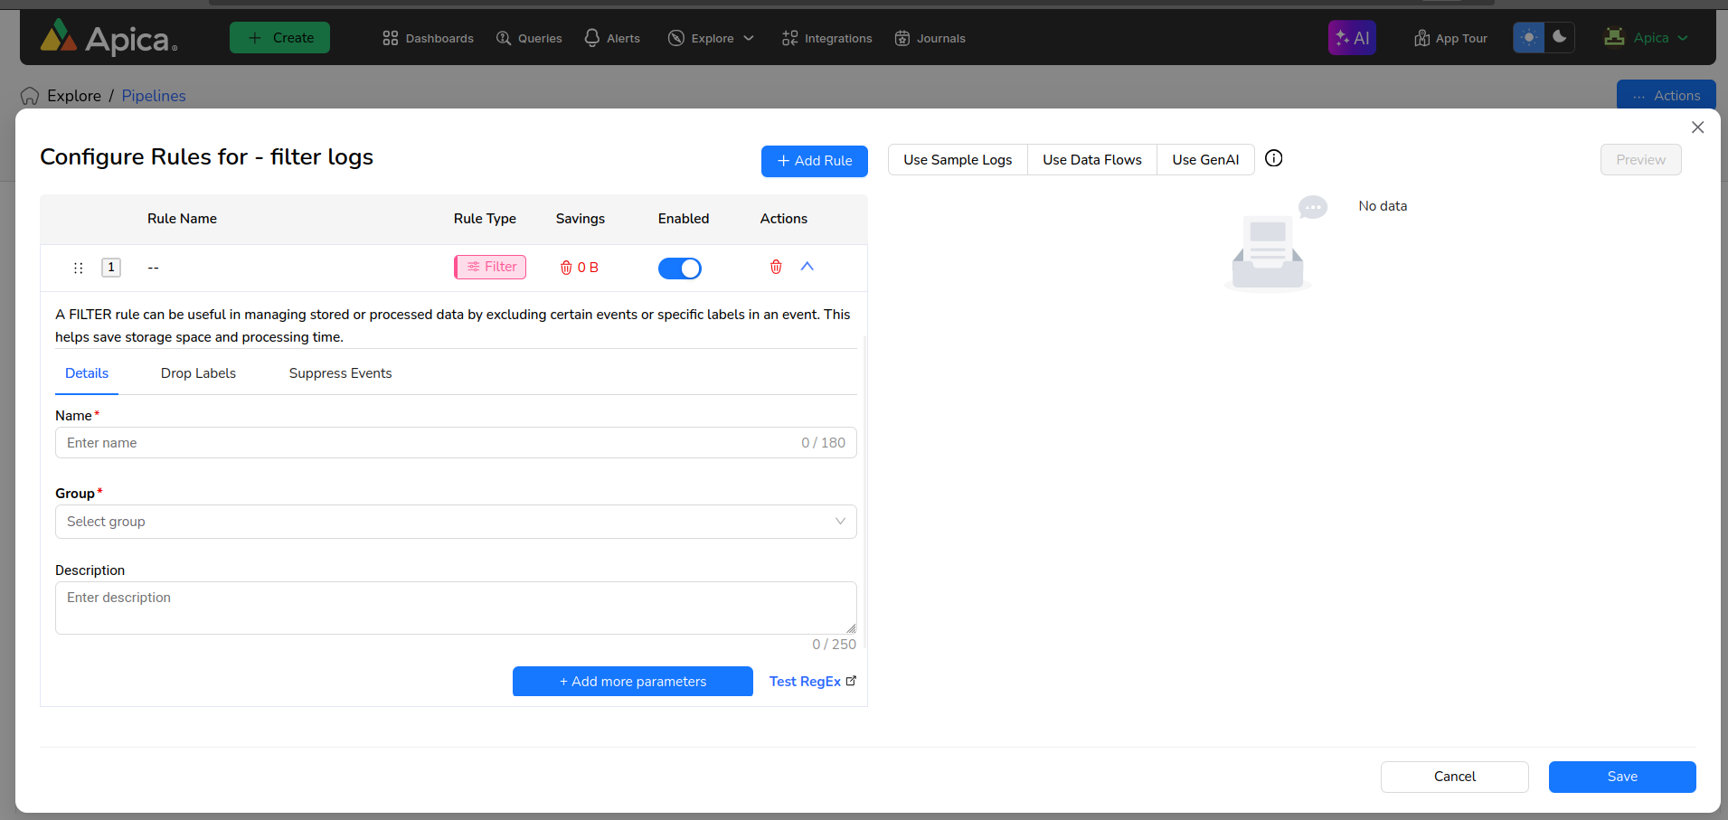Click the home icon in breadcrumb
1728x820 pixels.
(x=30, y=96)
